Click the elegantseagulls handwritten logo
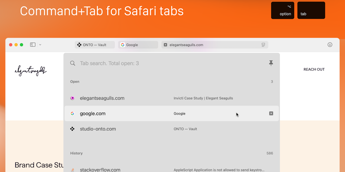This screenshot has height=172, width=345. click(x=31, y=71)
